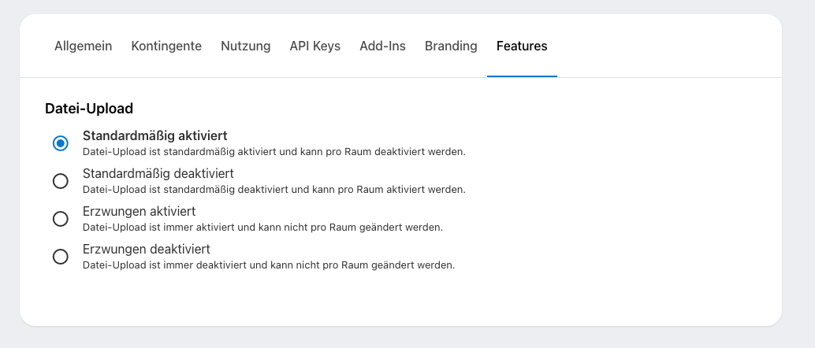Select the Features tab
The width and height of the screenshot is (815, 348).
522,46
